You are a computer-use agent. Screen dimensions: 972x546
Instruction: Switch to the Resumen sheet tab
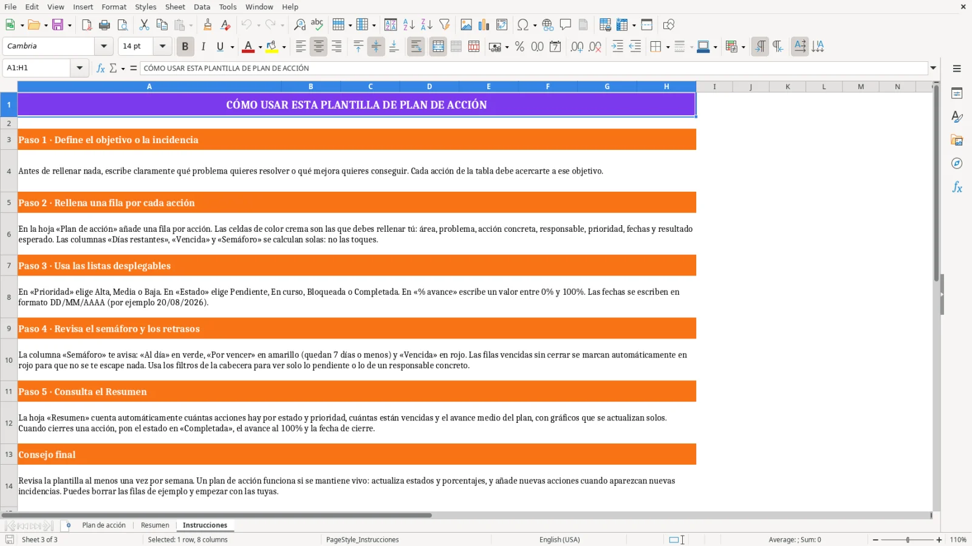point(155,525)
